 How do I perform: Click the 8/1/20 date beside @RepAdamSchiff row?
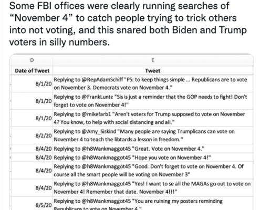32,83
